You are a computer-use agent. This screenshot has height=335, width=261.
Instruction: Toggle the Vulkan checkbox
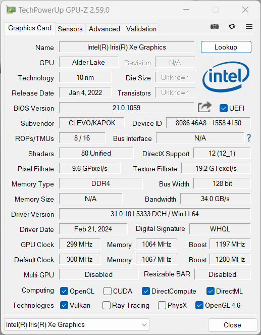coord(64,305)
